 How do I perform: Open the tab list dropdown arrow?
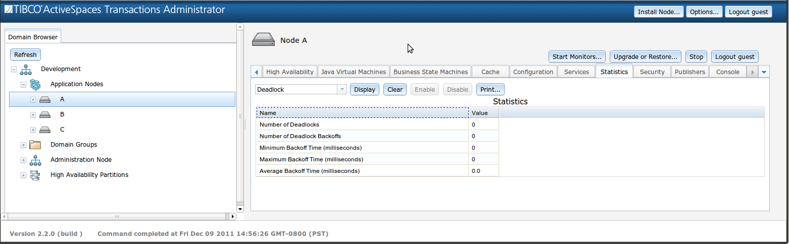click(x=764, y=72)
